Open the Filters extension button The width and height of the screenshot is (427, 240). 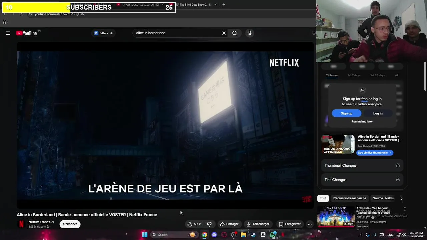click(103, 33)
